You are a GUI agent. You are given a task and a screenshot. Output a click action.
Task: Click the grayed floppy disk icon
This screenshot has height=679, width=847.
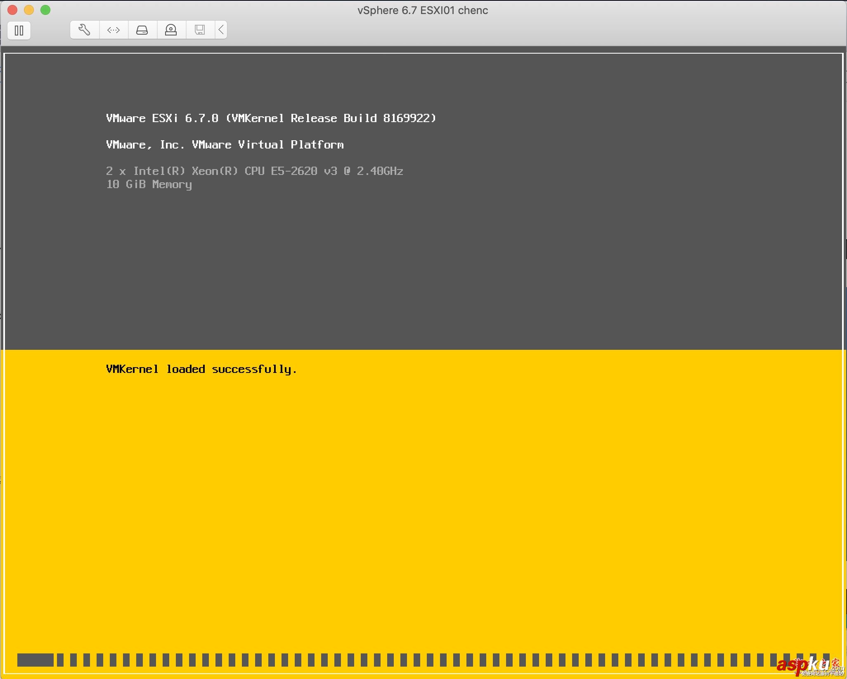200,30
